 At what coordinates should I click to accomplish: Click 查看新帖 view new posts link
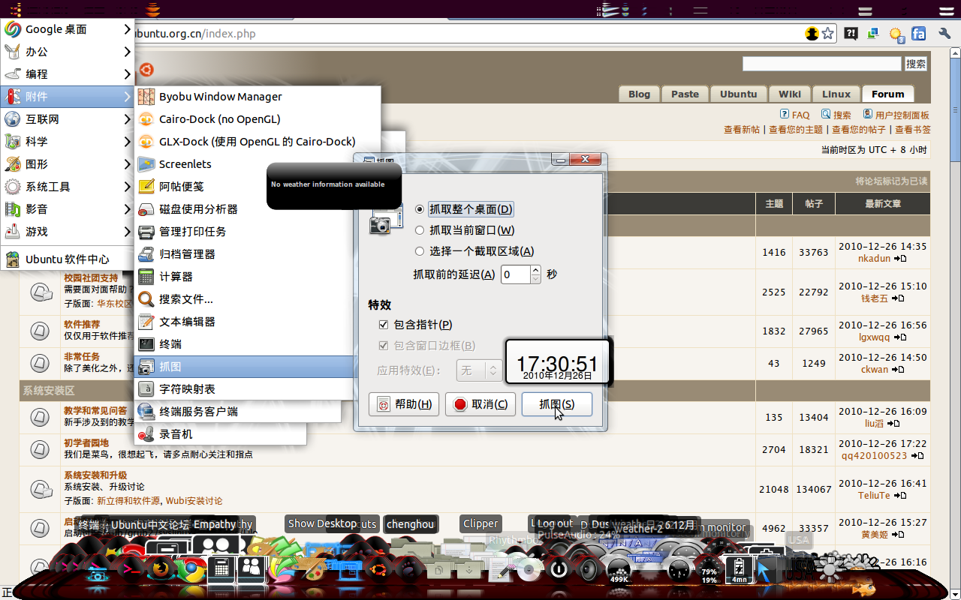(x=742, y=130)
